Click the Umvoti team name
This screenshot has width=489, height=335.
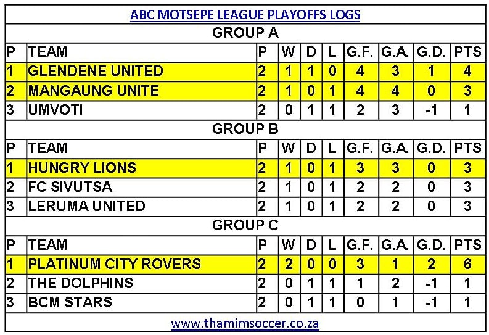coord(55,110)
